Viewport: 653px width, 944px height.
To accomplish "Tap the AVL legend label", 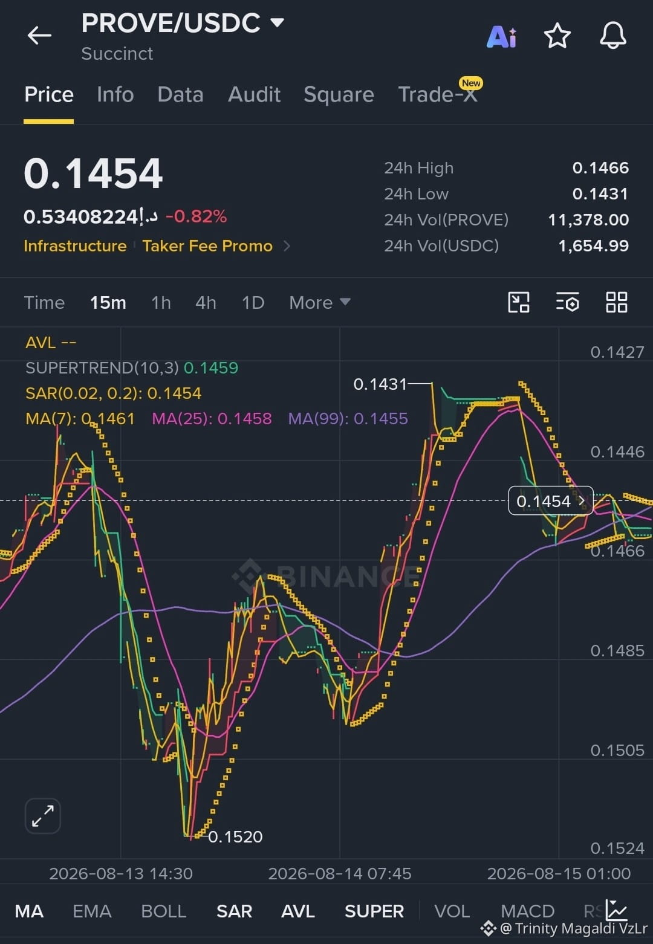I will [51, 343].
